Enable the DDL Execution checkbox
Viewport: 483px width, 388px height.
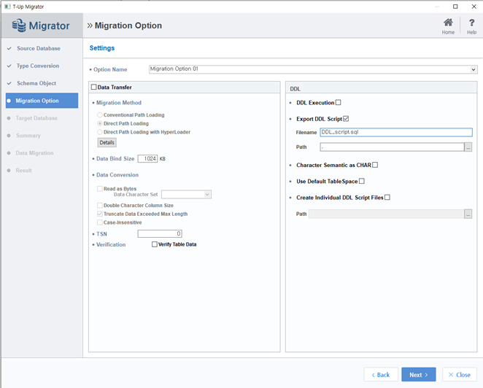click(x=339, y=103)
